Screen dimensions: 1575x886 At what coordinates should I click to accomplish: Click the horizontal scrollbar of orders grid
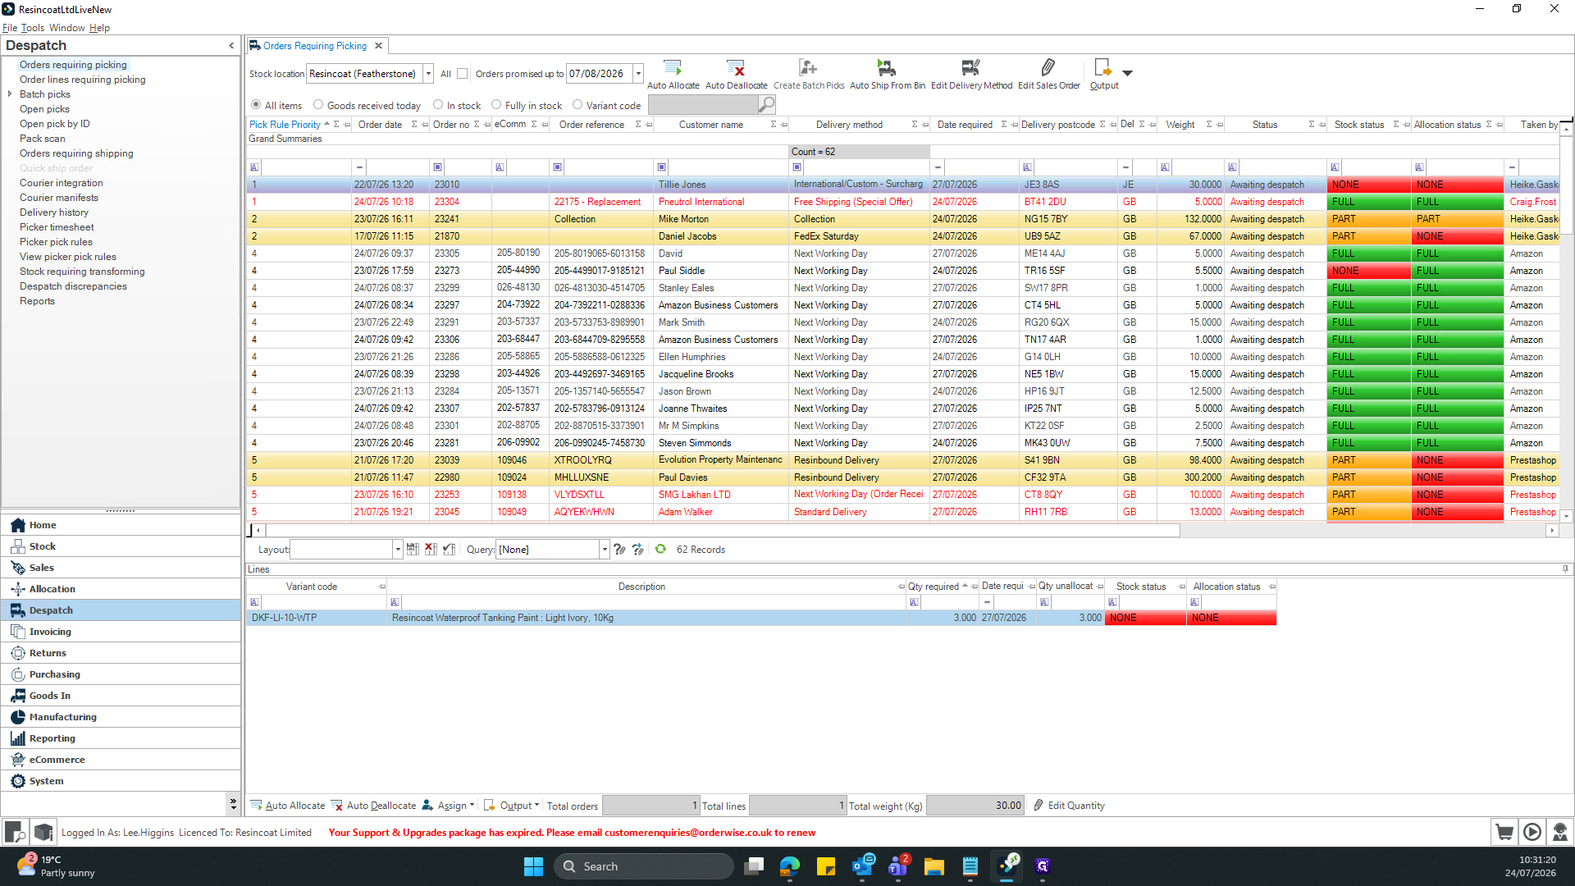tap(724, 531)
